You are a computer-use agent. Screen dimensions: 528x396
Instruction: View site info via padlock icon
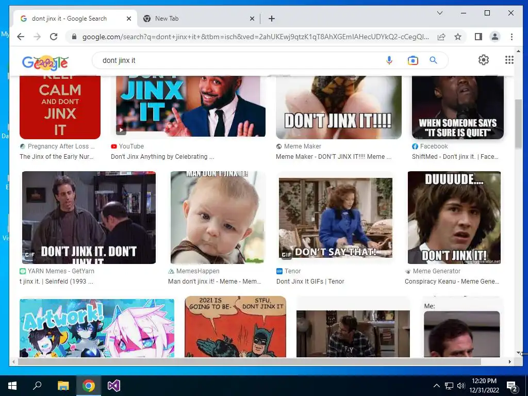(x=74, y=37)
